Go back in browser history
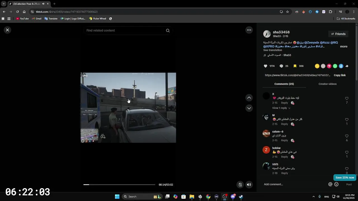This screenshot has width=358, height=201. (x=4, y=12)
